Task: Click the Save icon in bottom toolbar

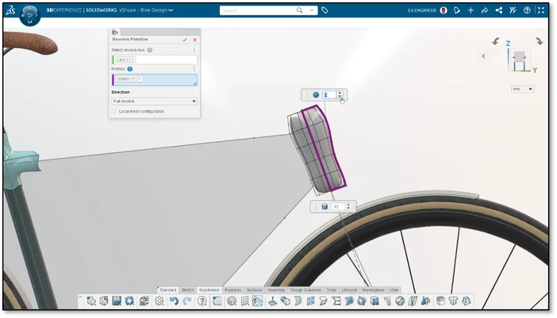Action: click(x=116, y=301)
